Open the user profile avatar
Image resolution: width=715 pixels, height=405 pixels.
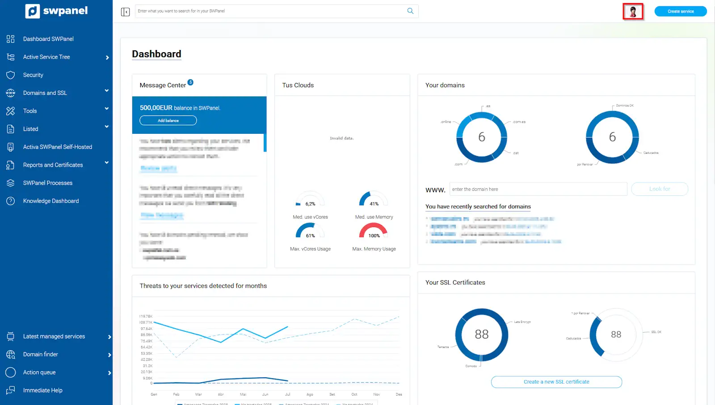pos(633,12)
